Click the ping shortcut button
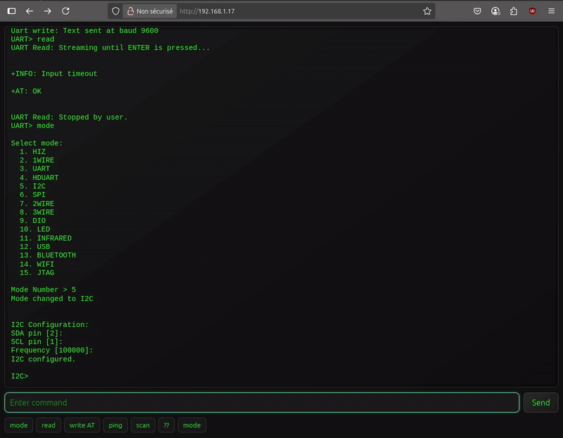The width and height of the screenshot is (563, 438). click(x=115, y=425)
